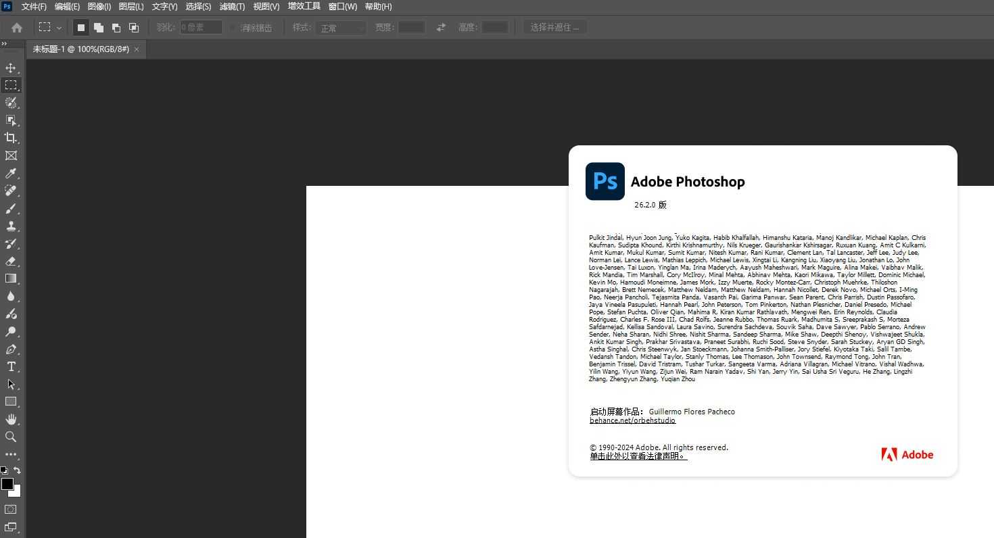
Task: Open the 窗口(W) menu
Action: [342, 7]
